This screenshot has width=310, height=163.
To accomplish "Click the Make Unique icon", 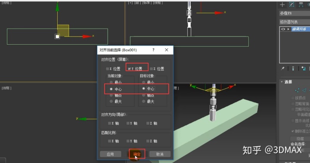I will 304,69.
